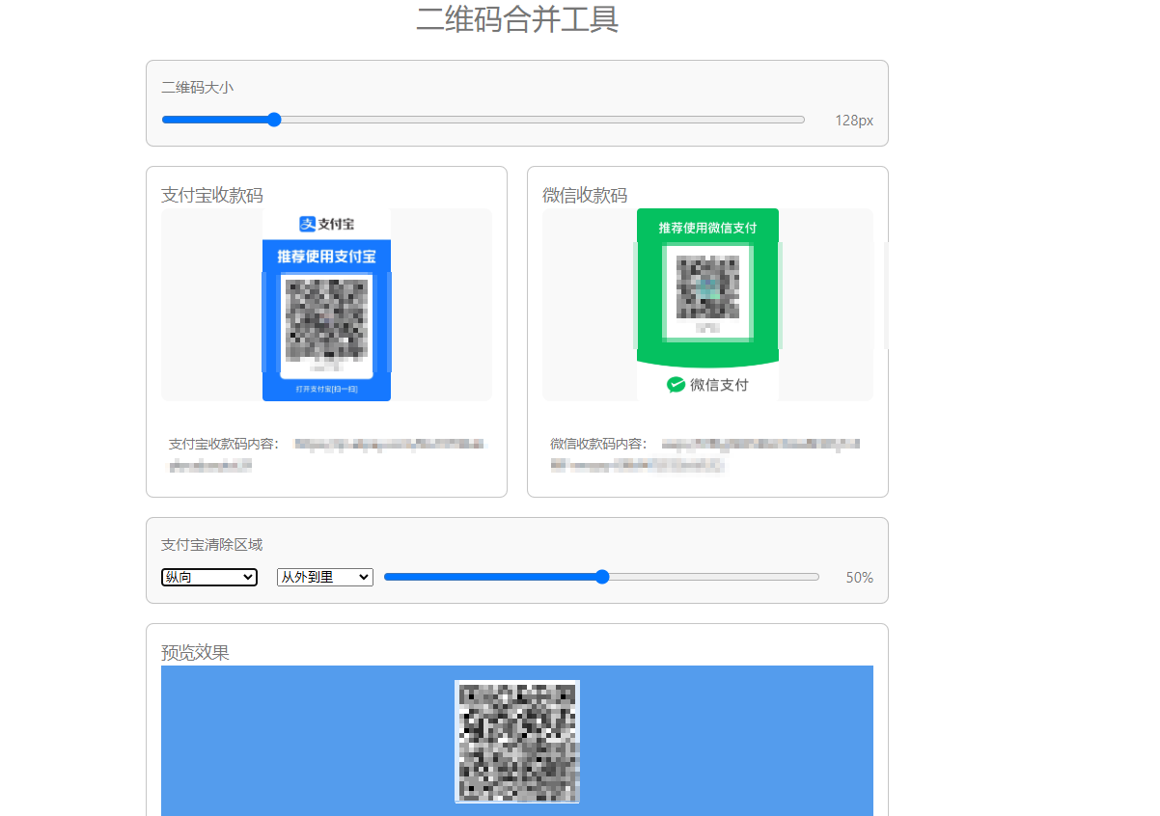
Task: Click the WeChat QR code in the green card
Action: 707,287
